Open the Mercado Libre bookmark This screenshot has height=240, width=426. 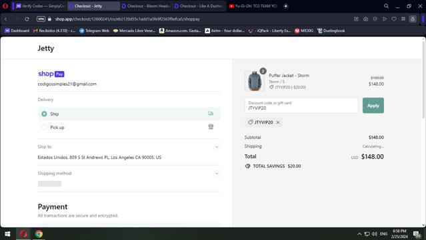134,31
